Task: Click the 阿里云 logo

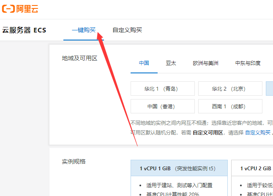Action: (x=20, y=9)
